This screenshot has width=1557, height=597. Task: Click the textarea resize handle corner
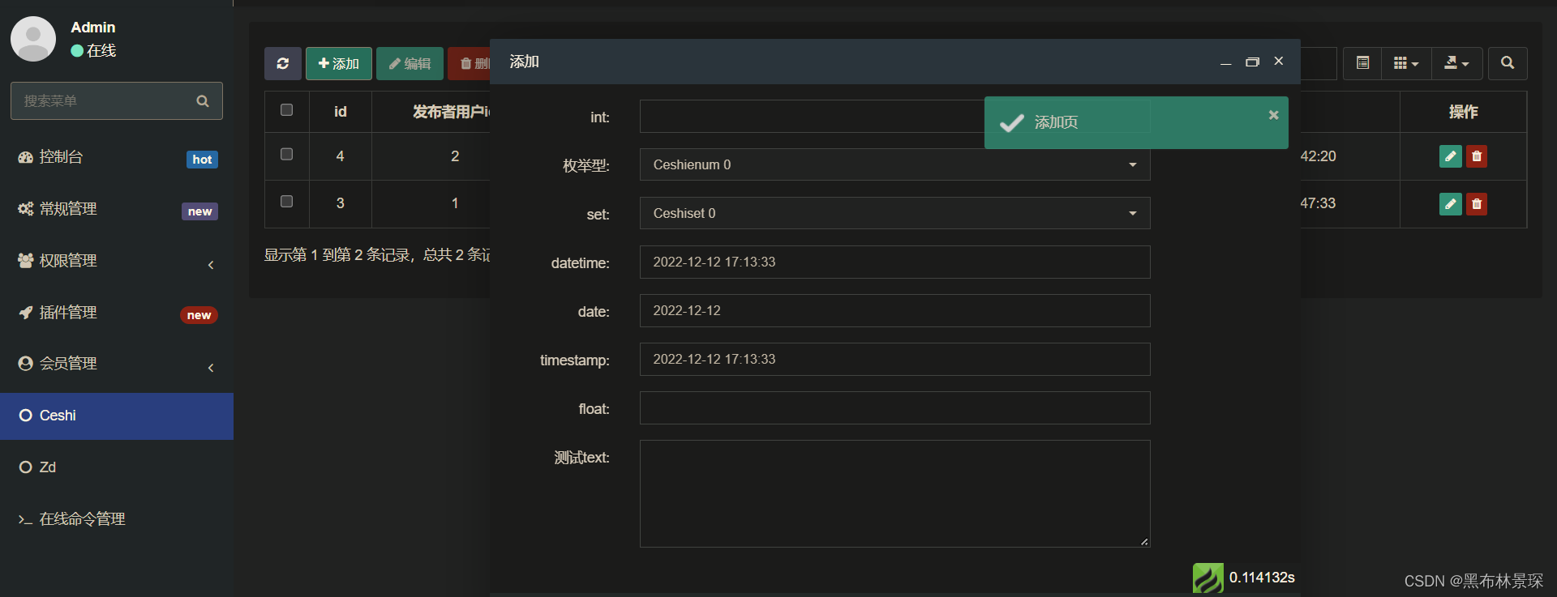click(x=1144, y=541)
